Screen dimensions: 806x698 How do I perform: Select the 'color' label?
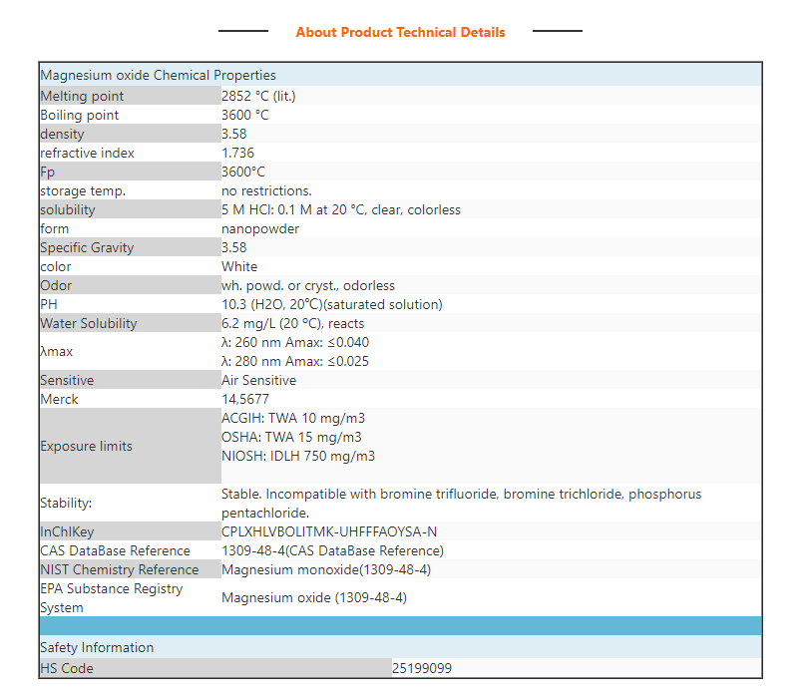(x=56, y=267)
